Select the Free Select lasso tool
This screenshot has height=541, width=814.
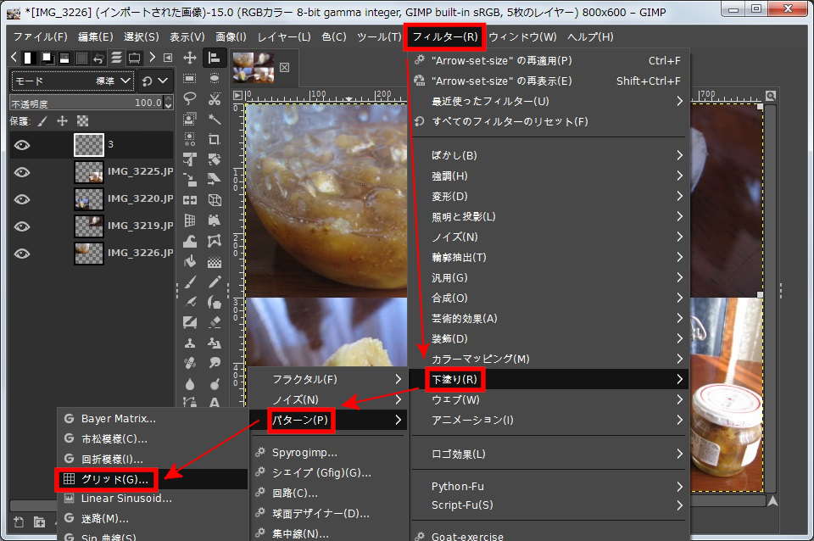190,98
